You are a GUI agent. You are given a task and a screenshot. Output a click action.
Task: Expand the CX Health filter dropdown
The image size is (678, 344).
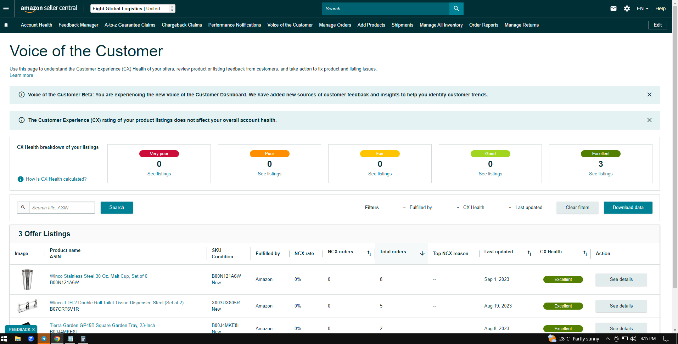[x=470, y=208]
